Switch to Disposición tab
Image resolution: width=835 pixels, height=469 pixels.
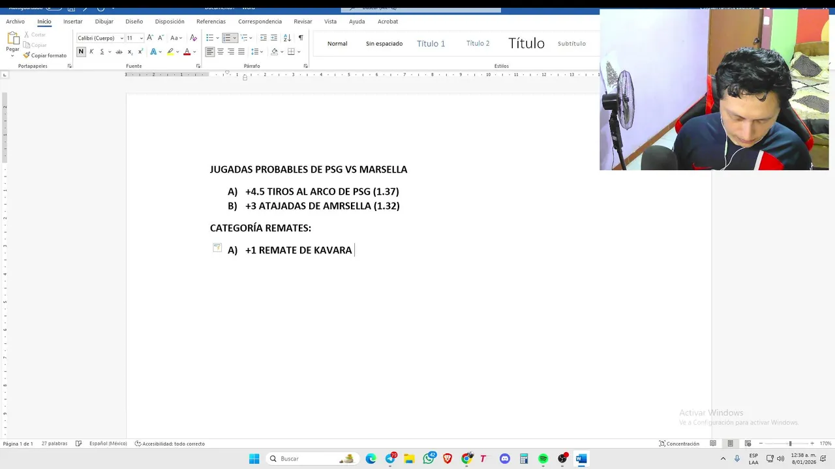[x=170, y=21]
